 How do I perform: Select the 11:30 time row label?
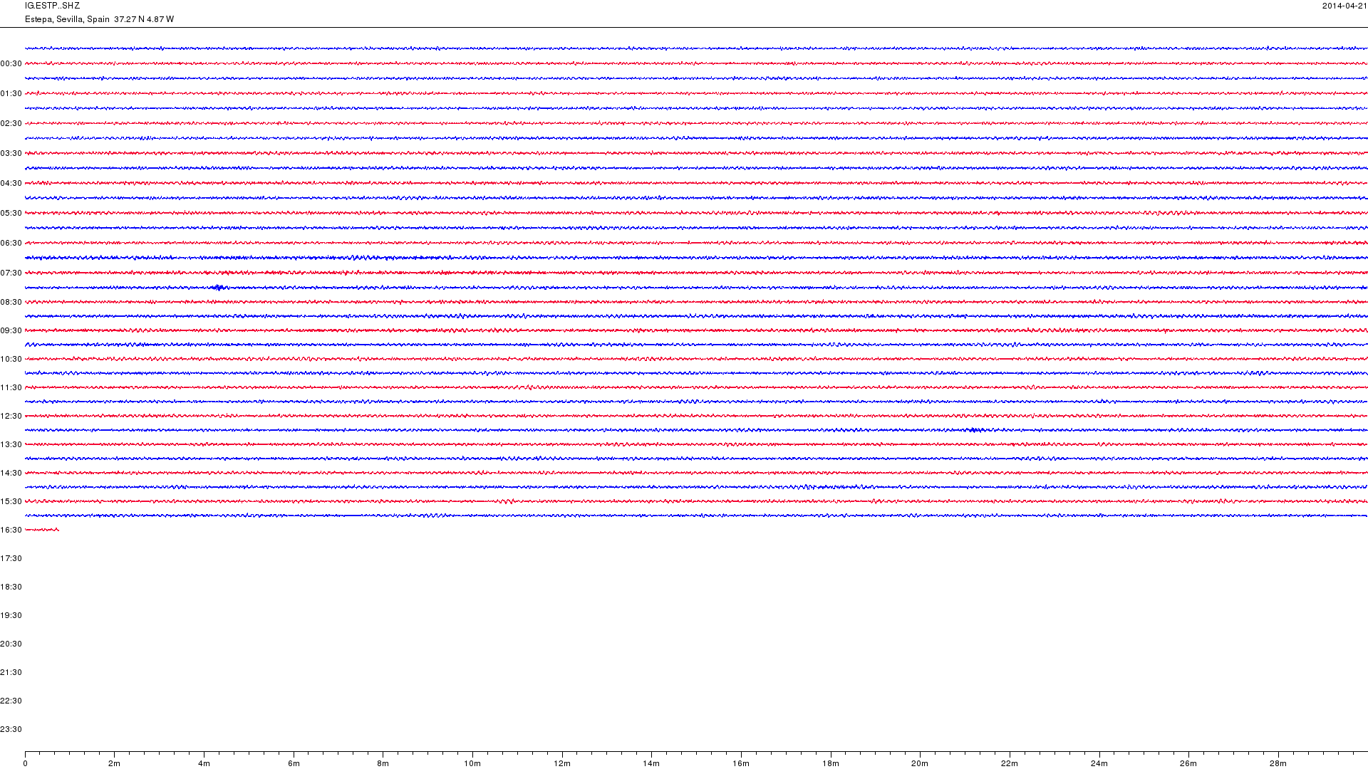pos(11,387)
